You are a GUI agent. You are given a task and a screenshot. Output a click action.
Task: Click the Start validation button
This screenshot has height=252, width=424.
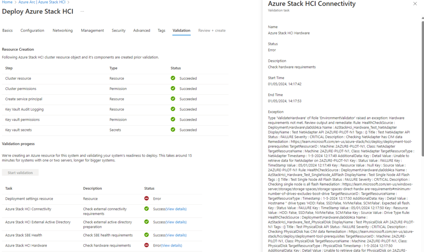pyautogui.click(x=20, y=173)
